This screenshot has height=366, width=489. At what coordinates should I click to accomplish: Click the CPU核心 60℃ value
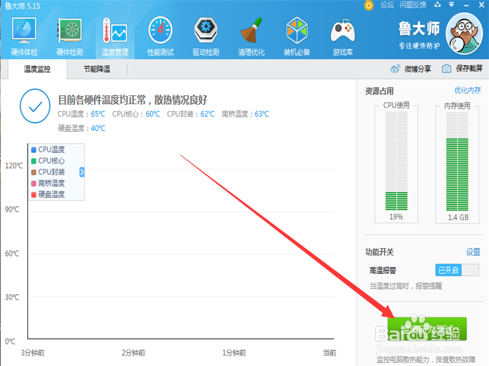click(153, 114)
